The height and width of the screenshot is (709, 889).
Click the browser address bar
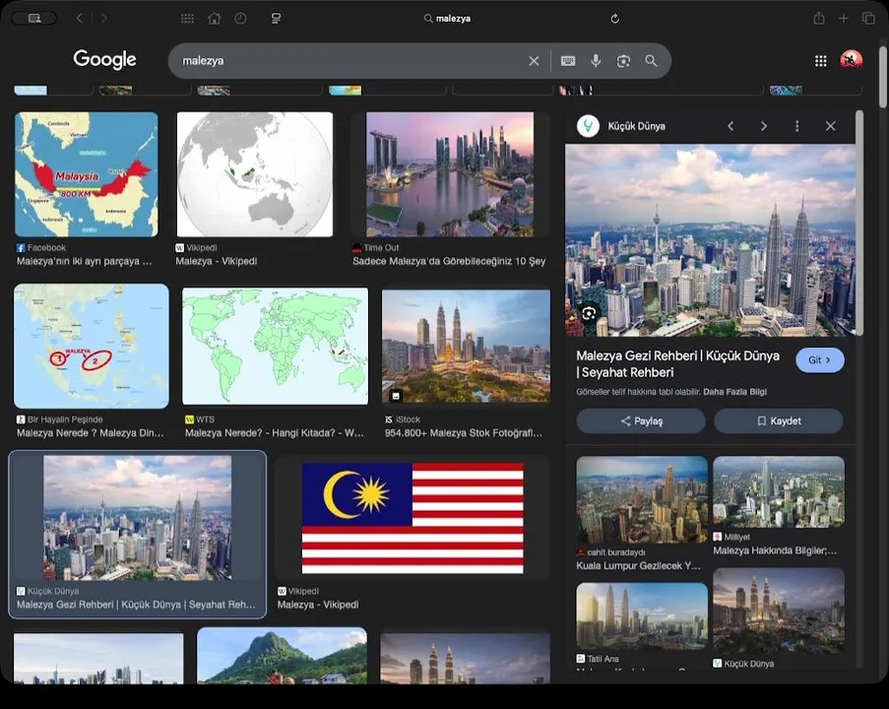click(x=448, y=18)
